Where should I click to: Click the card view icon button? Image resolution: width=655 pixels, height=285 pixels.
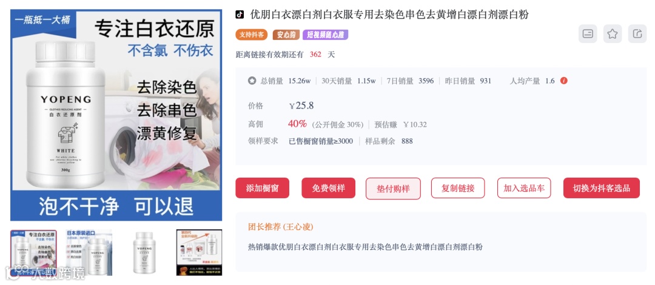588,34
